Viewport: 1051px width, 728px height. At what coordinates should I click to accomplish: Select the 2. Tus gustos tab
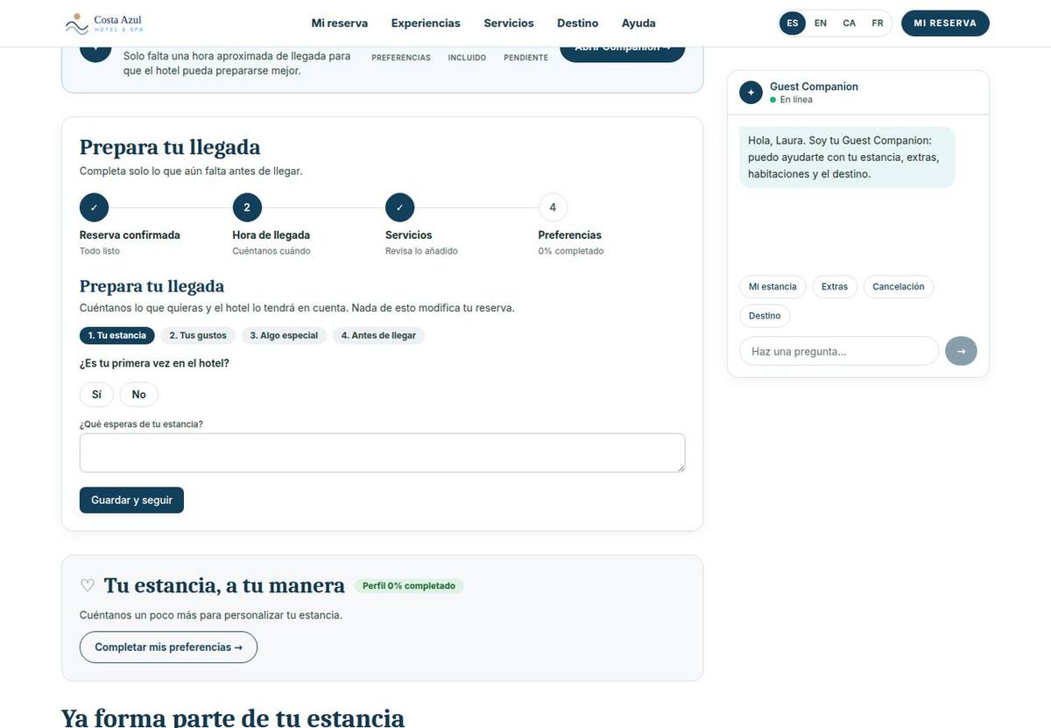coord(198,335)
